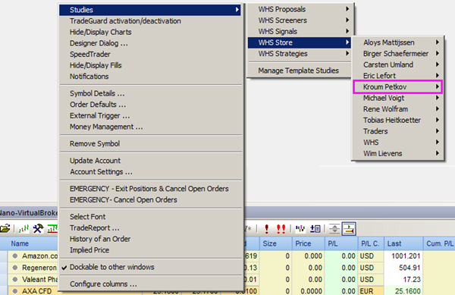Select Hide/Display Charts
455x295 pixels.
click(151, 32)
